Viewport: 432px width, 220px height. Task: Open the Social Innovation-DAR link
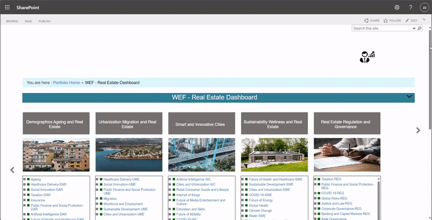(x=47, y=190)
